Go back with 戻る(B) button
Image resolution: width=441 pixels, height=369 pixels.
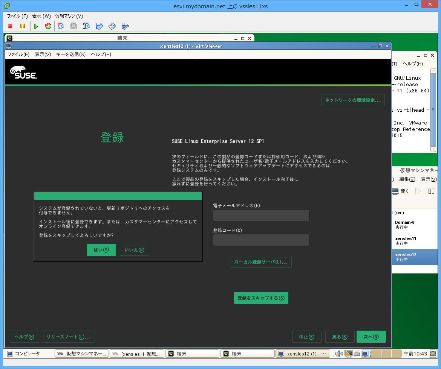coord(340,337)
